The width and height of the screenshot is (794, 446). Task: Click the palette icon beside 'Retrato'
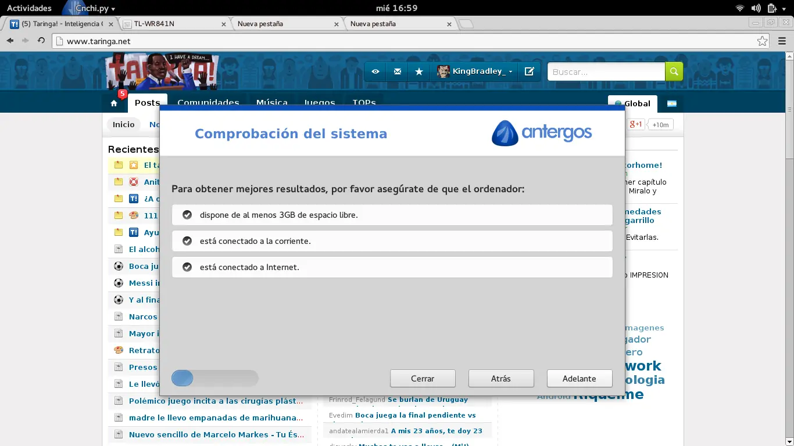click(119, 350)
